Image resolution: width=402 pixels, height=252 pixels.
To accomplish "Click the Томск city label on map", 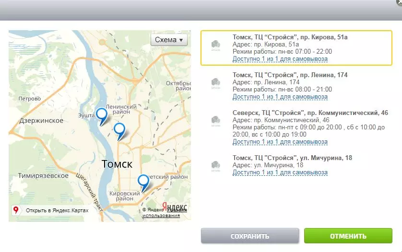I will [x=117, y=164].
